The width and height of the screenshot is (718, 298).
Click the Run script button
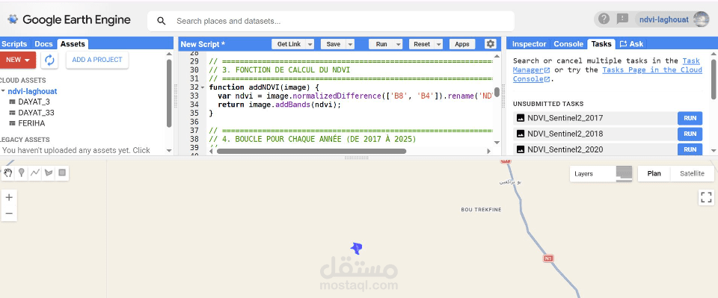[381, 44]
